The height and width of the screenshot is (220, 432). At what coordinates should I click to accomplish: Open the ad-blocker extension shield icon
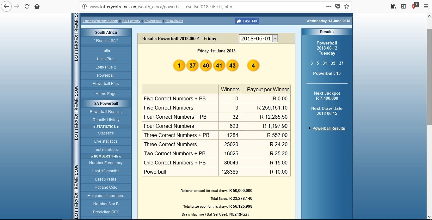tap(415, 6)
